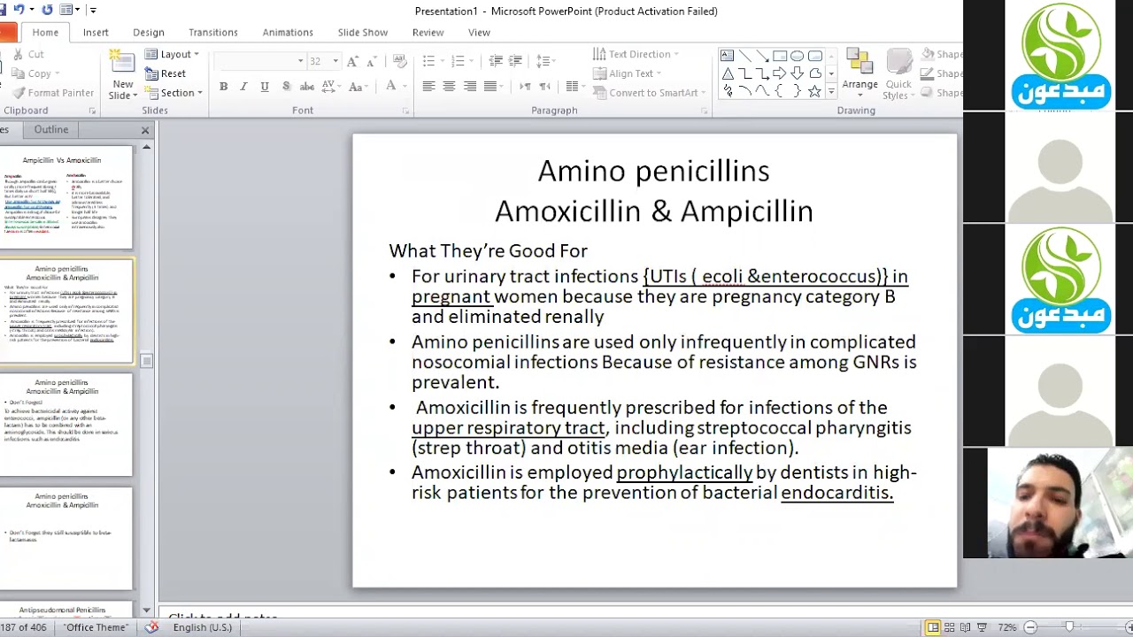1133x637 pixels.
Task: Close the slides thumbnail pane
Action: [x=145, y=130]
